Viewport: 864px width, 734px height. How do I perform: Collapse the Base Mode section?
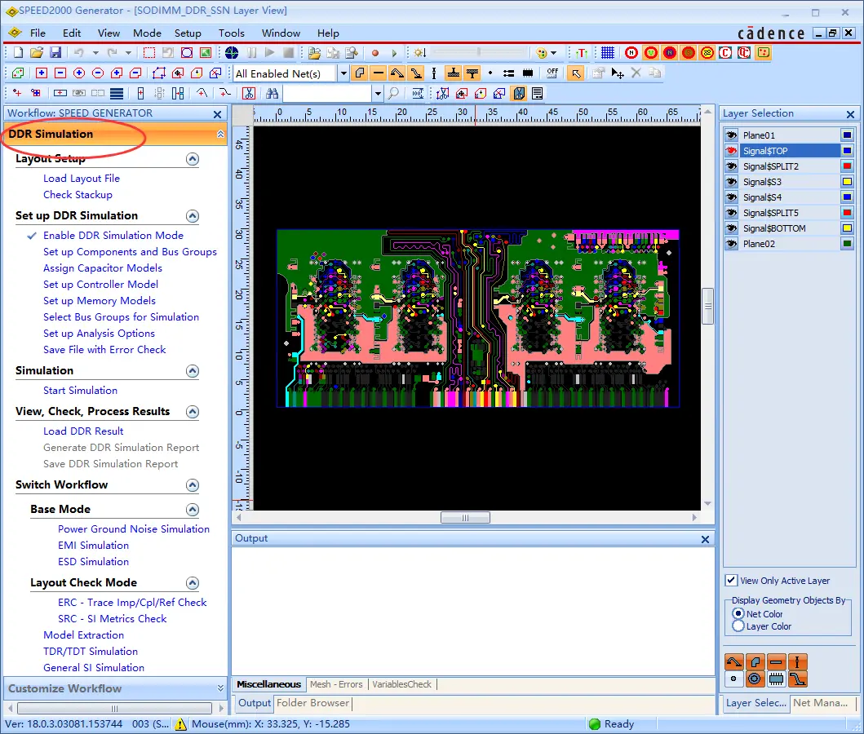(193, 510)
